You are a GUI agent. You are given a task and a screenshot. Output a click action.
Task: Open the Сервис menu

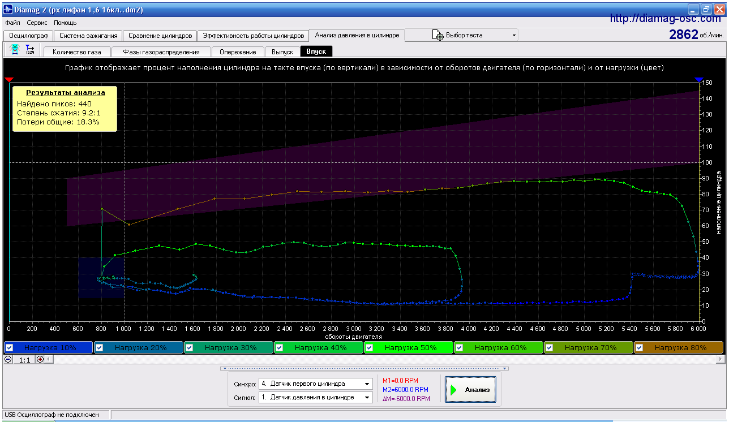coord(37,23)
